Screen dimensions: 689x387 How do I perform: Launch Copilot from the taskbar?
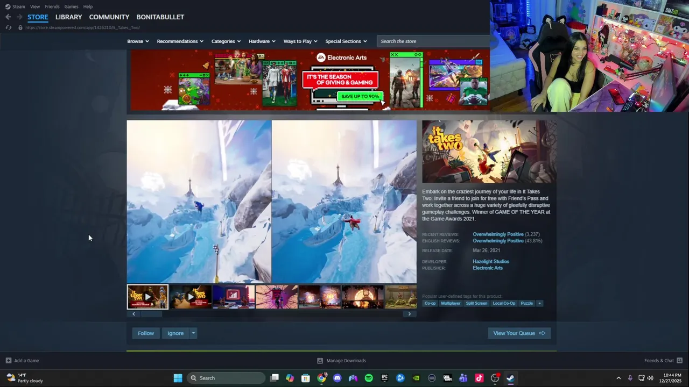point(290,378)
